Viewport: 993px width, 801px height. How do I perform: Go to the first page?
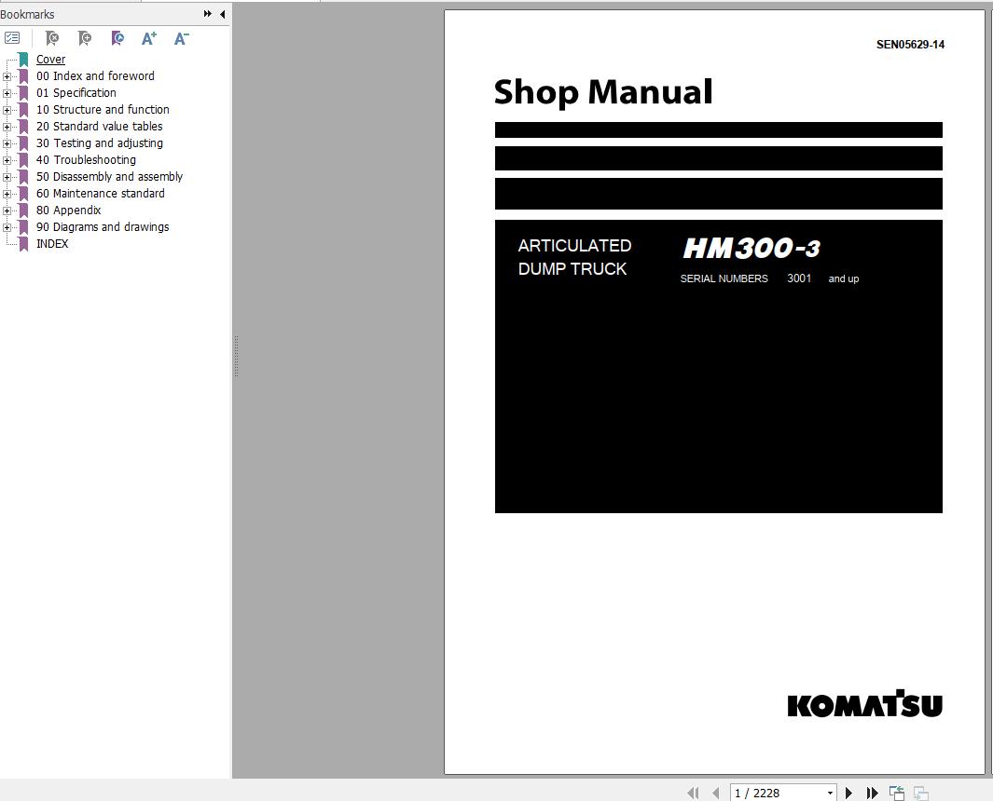tap(693, 793)
